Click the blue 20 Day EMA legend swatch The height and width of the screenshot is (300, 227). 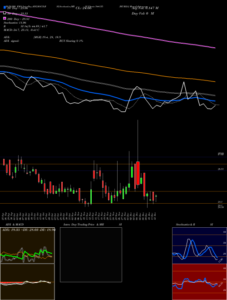[x=5, y=7]
